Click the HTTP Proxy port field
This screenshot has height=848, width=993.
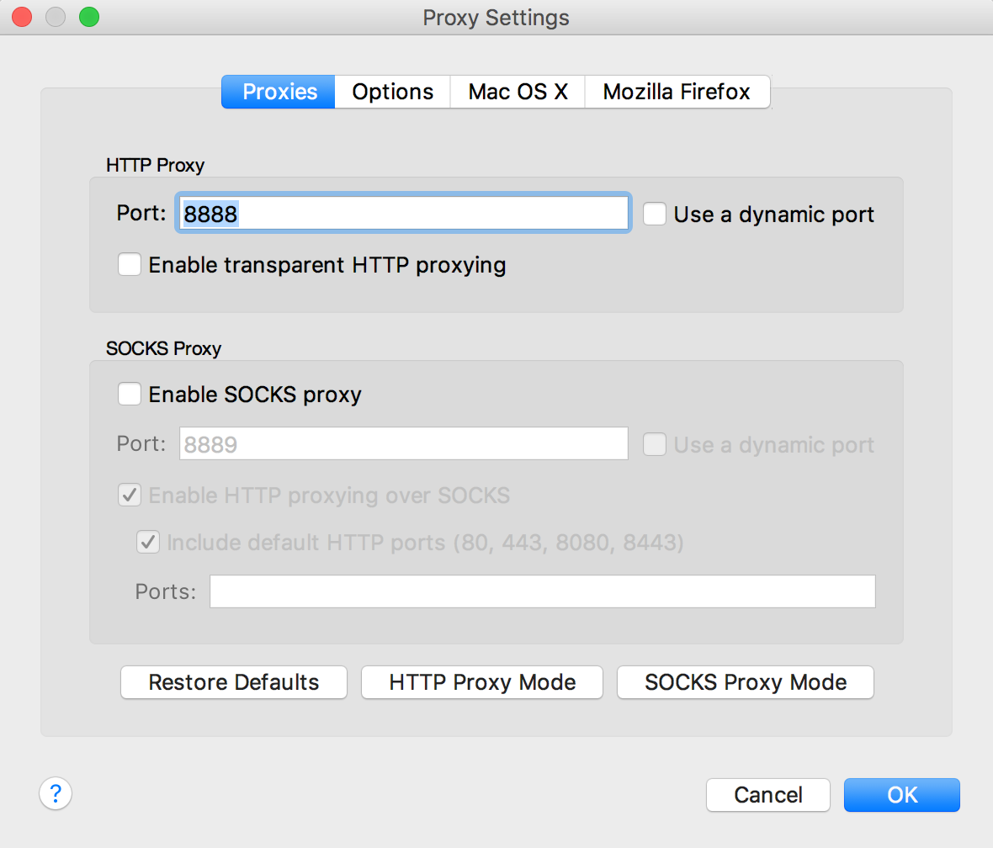pyautogui.click(x=403, y=214)
